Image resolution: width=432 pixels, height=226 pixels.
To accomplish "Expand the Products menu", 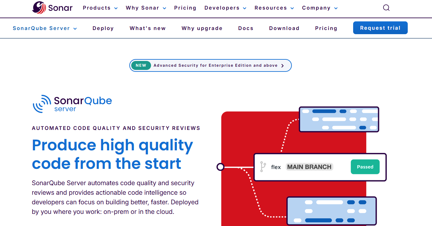I will 100,8.
